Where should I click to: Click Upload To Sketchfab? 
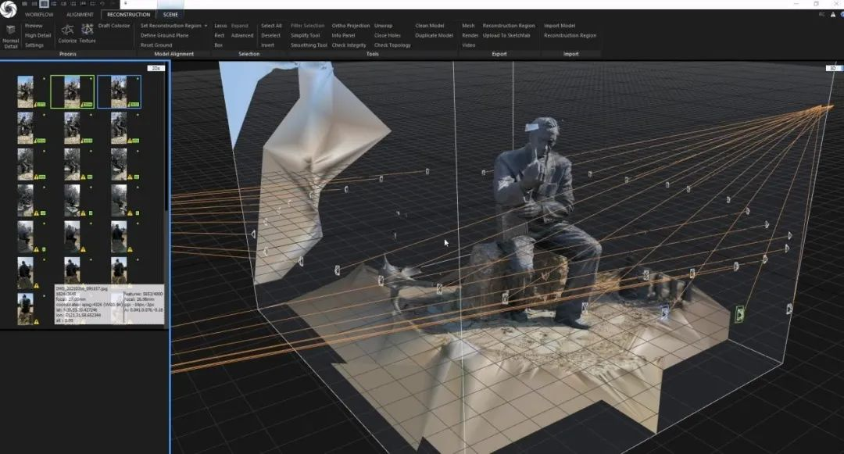(x=507, y=35)
